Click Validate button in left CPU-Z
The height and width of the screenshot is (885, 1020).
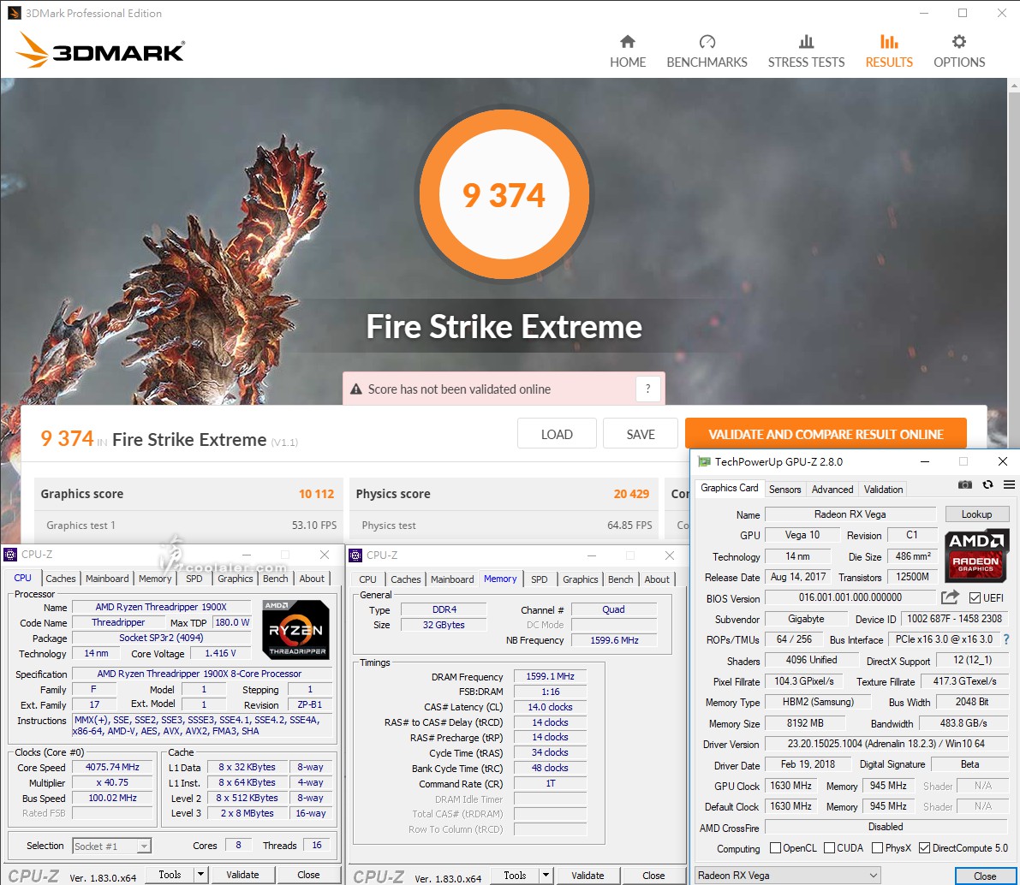point(242,875)
